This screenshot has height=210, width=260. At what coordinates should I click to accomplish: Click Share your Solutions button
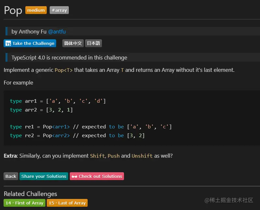coord(44,176)
